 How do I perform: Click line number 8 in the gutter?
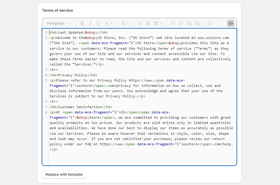[x=46, y=112]
